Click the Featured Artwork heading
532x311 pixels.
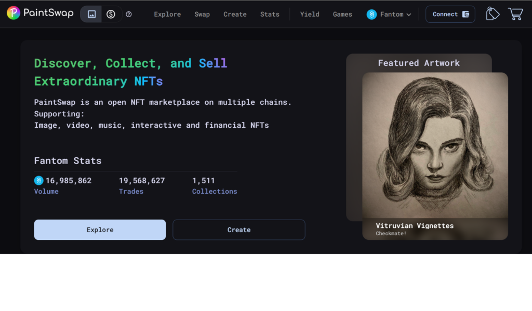click(419, 63)
